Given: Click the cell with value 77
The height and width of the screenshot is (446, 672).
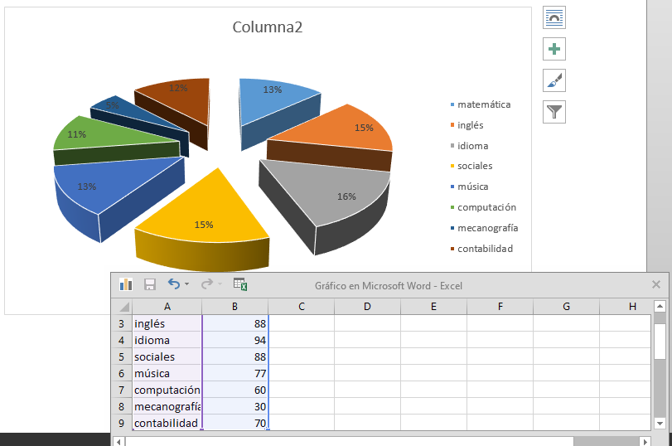Looking at the screenshot, I should pos(234,374).
